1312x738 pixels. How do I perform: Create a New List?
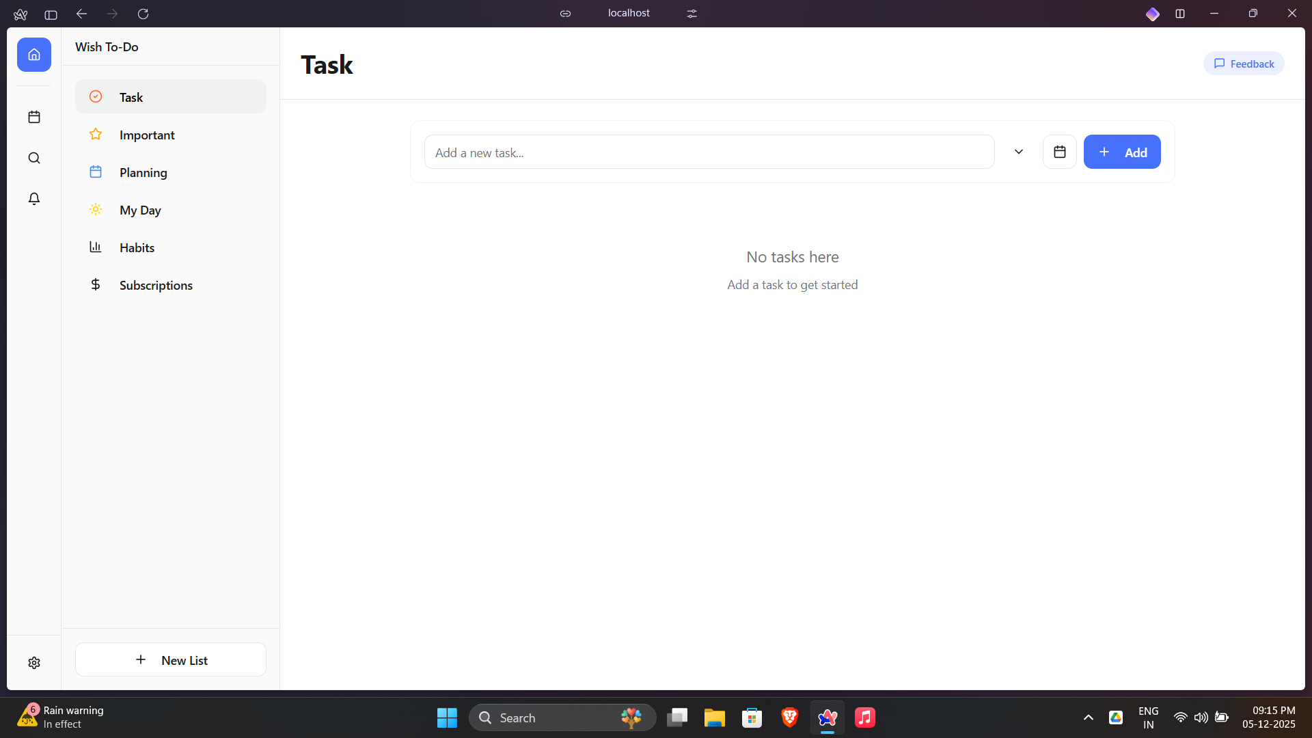pyautogui.click(x=170, y=659)
